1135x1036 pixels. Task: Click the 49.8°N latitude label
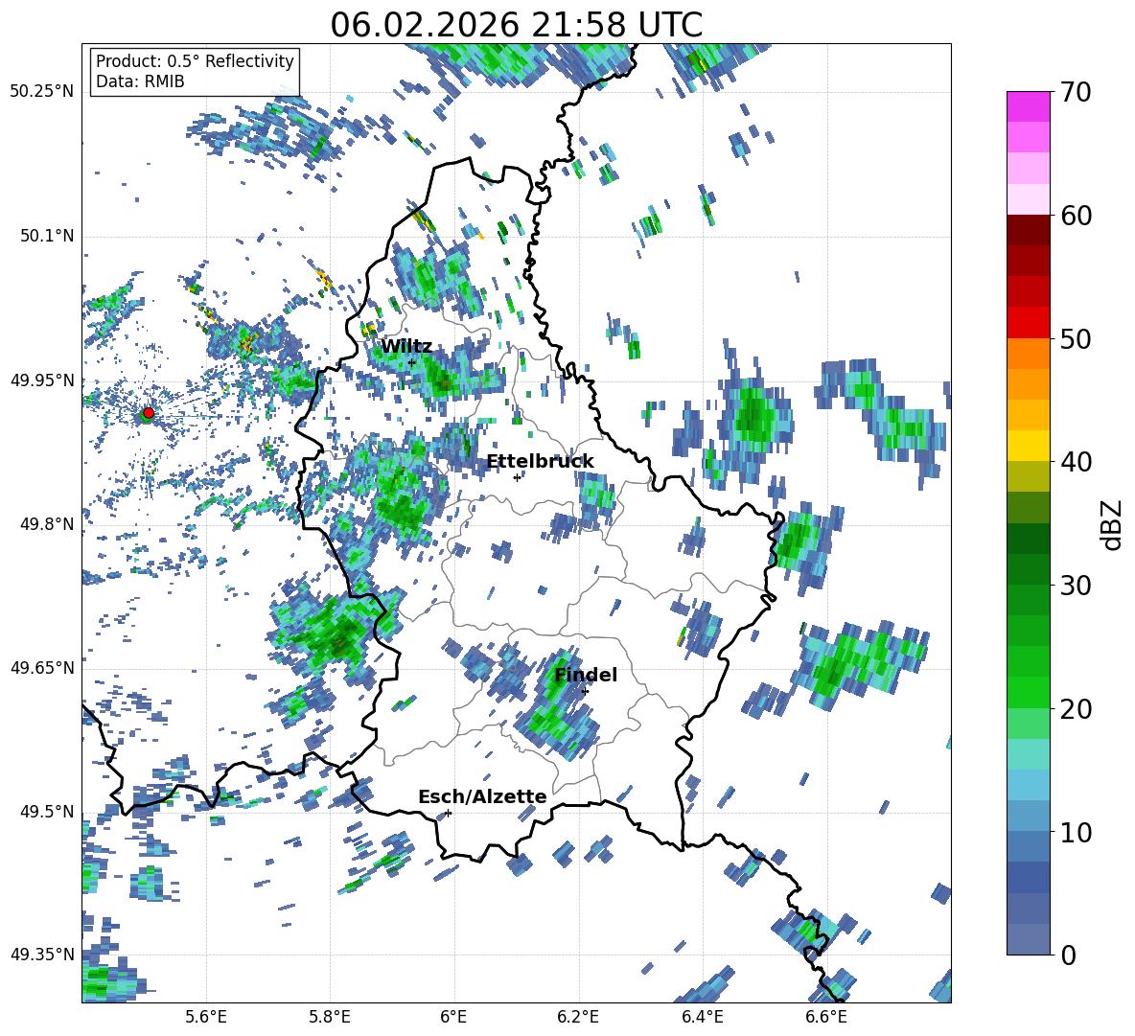tap(46, 524)
